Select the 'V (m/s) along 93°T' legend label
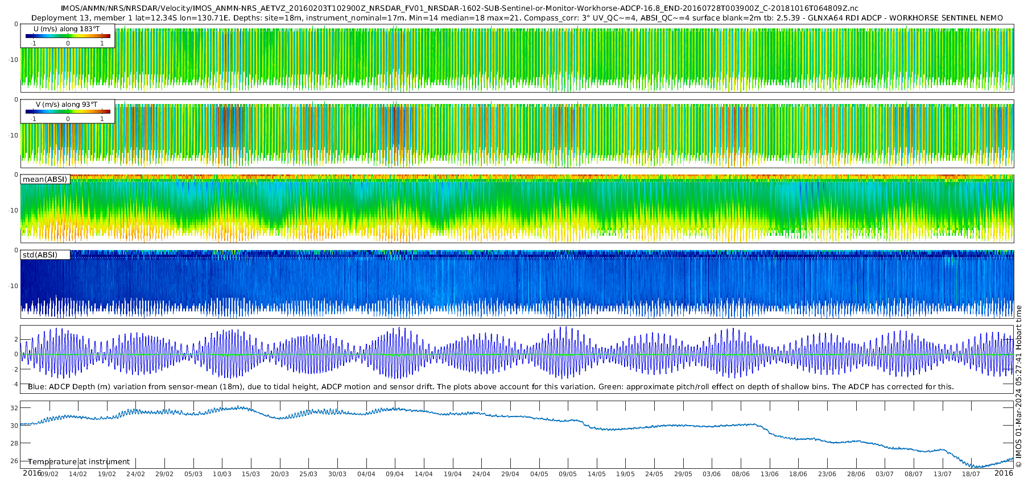The width and height of the screenshot is (1024, 483). coord(67,105)
